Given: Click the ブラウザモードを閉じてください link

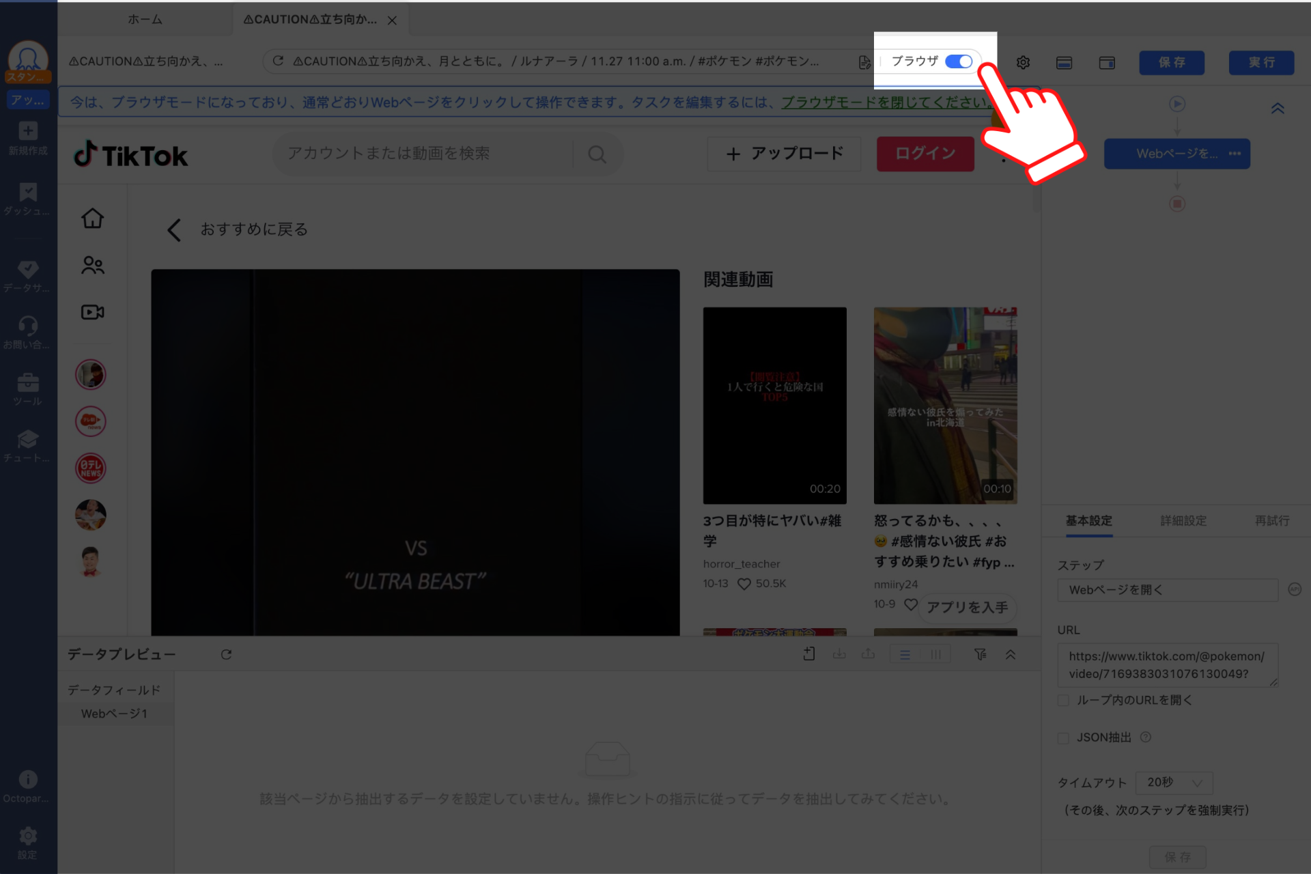Looking at the screenshot, I should tap(886, 102).
